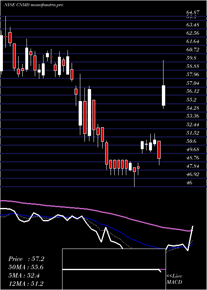The image size is (207, 290).
Task: Click the 54.28 price axis label
Action: pyautogui.click(x=193, y=108)
